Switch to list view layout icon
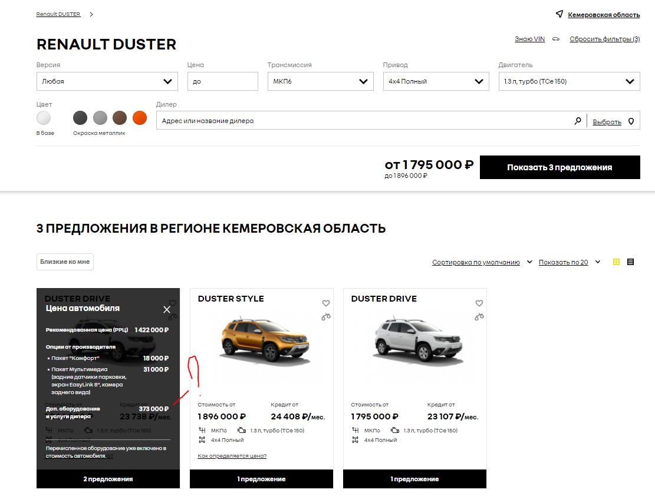655x496 pixels. tap(631, 262)
